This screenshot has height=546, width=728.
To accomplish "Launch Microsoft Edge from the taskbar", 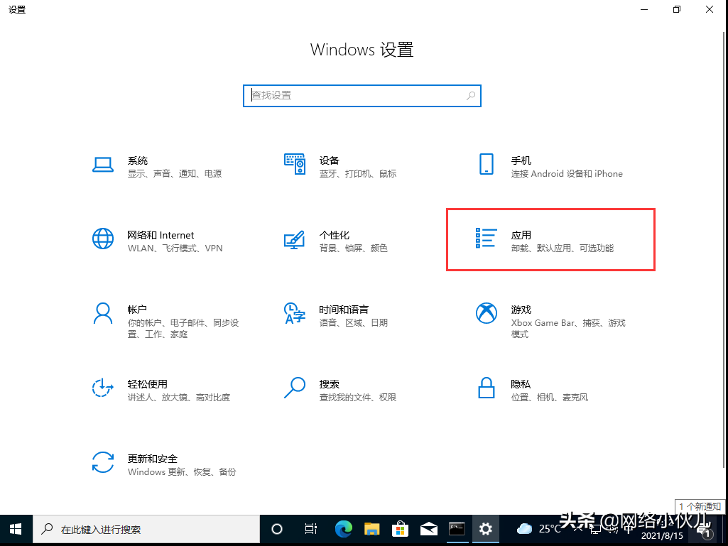I will click(343, 529).
